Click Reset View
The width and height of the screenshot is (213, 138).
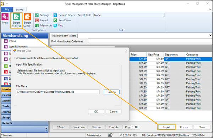[x=62, y=20]
